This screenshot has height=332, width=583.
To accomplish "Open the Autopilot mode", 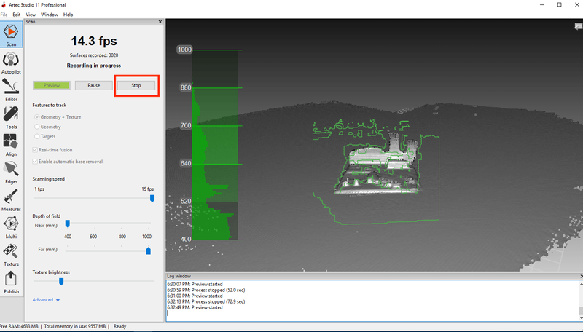I will 11,61.
